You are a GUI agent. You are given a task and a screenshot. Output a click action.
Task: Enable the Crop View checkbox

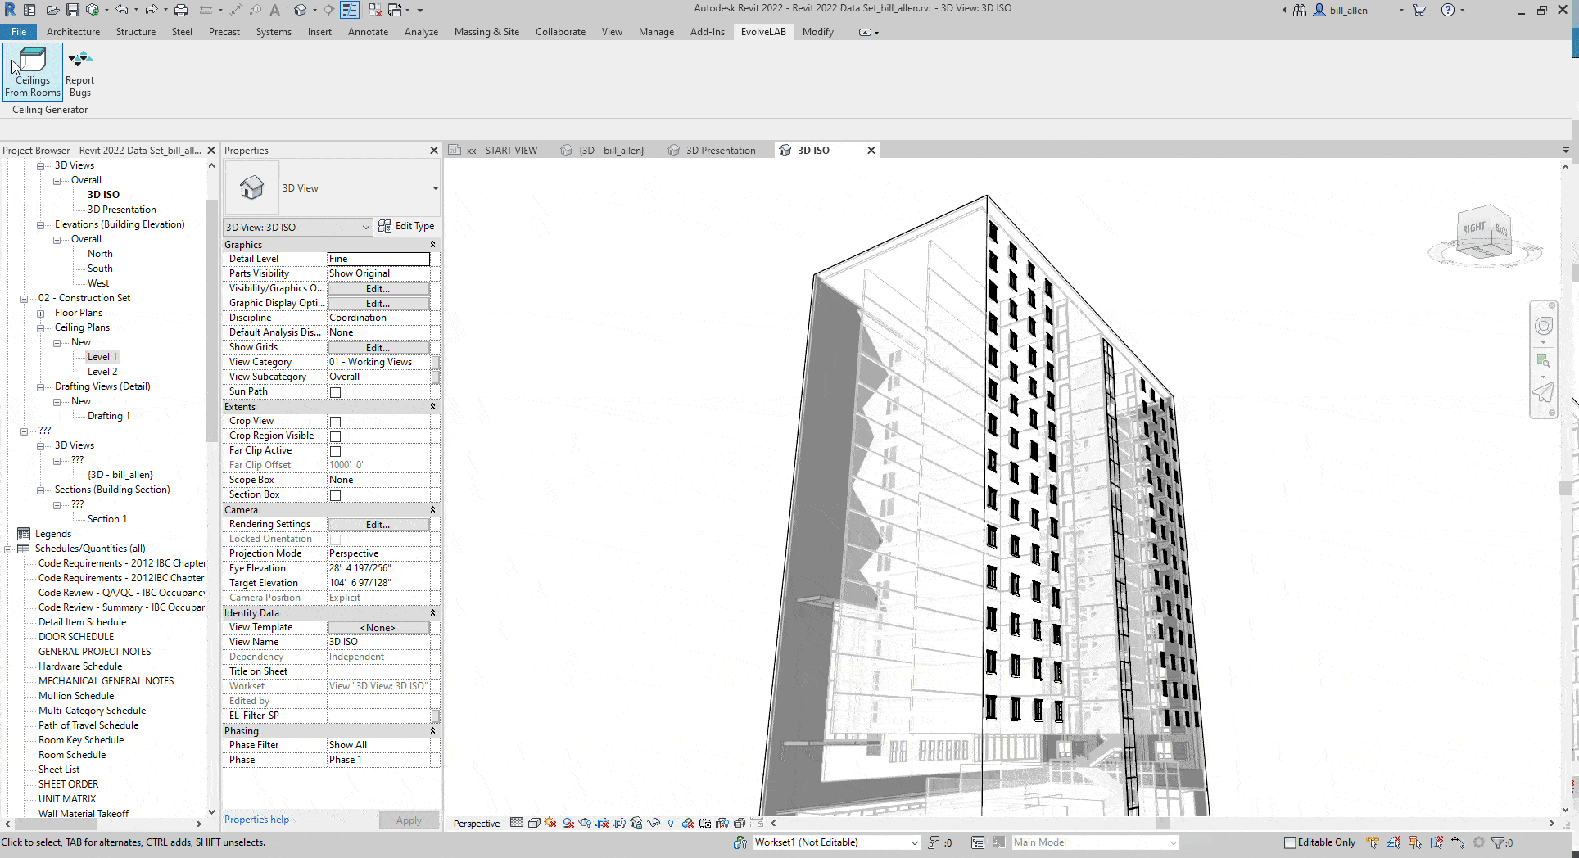335,422
